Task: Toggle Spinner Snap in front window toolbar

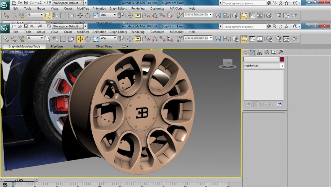Action: (x=170, y=39)
